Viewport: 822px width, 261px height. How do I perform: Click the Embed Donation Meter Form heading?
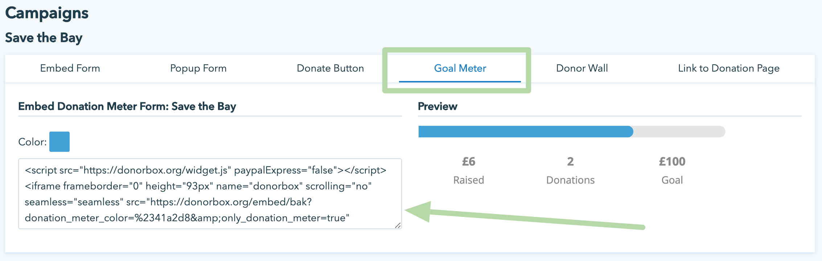click(x=127, y=106)
